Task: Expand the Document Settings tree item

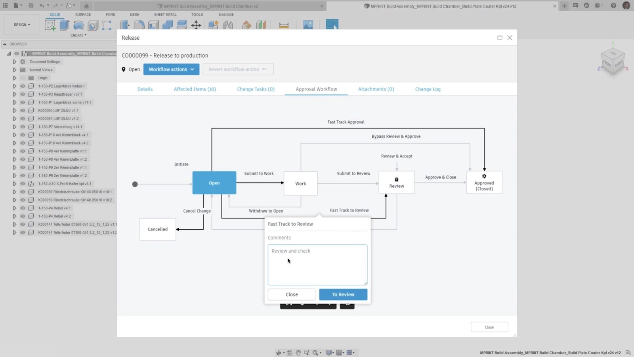Action: point(15,61)
